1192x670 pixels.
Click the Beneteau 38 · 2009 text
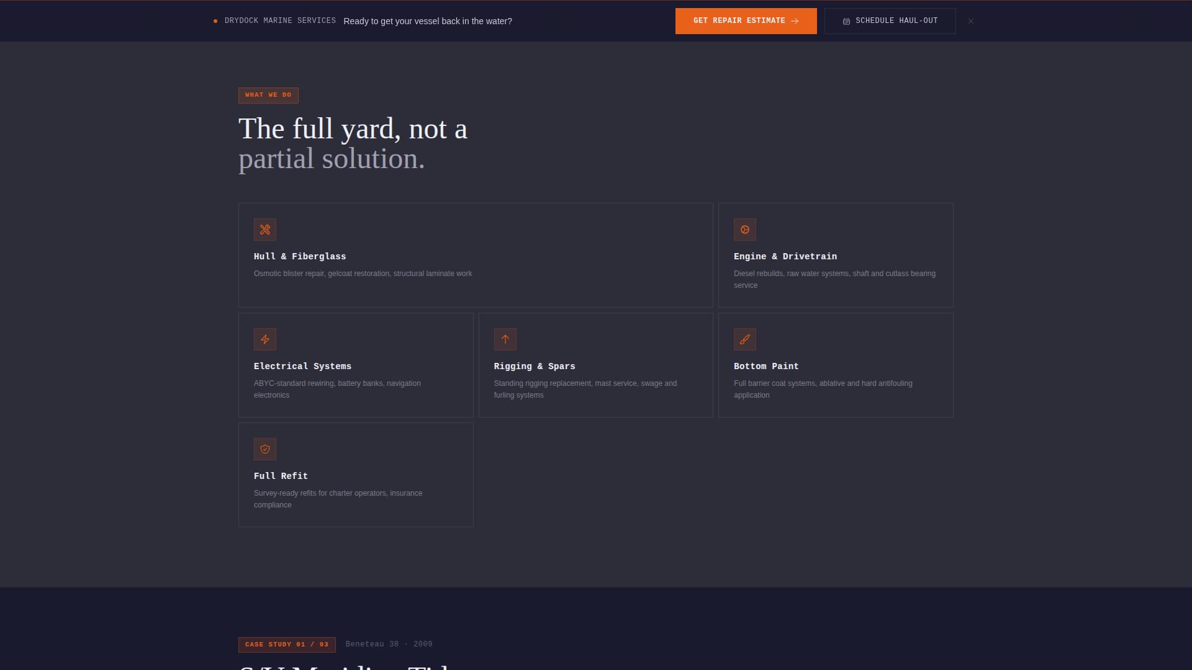pyautogui.click(x=389, y=644)
